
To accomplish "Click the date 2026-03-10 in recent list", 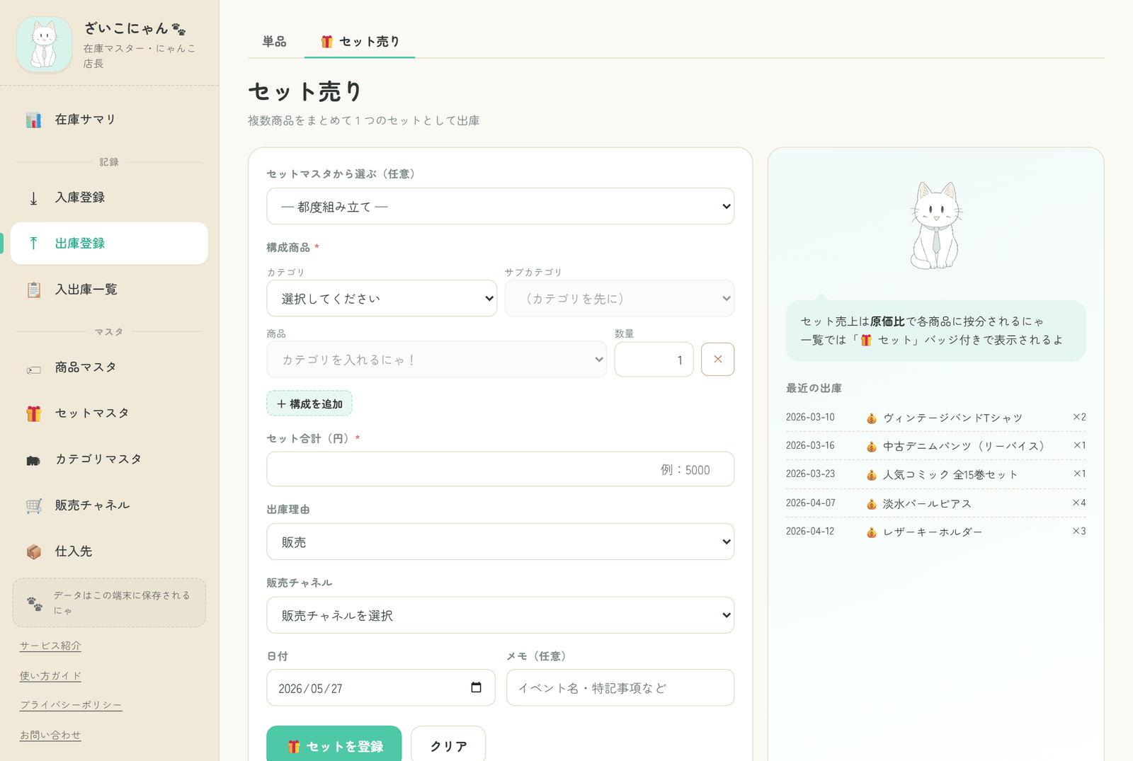I will (x=810, y=417).
